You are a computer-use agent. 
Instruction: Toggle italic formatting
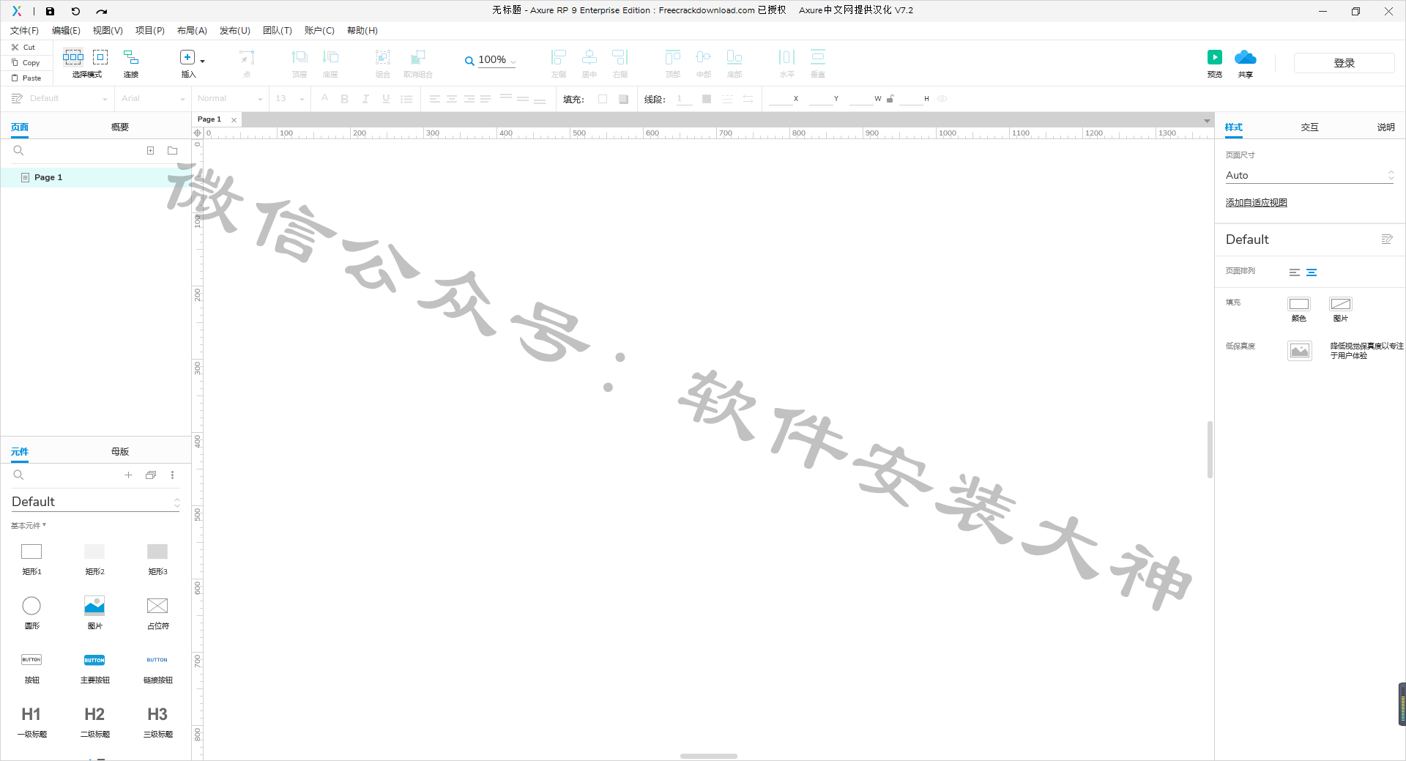click(365, 99)
